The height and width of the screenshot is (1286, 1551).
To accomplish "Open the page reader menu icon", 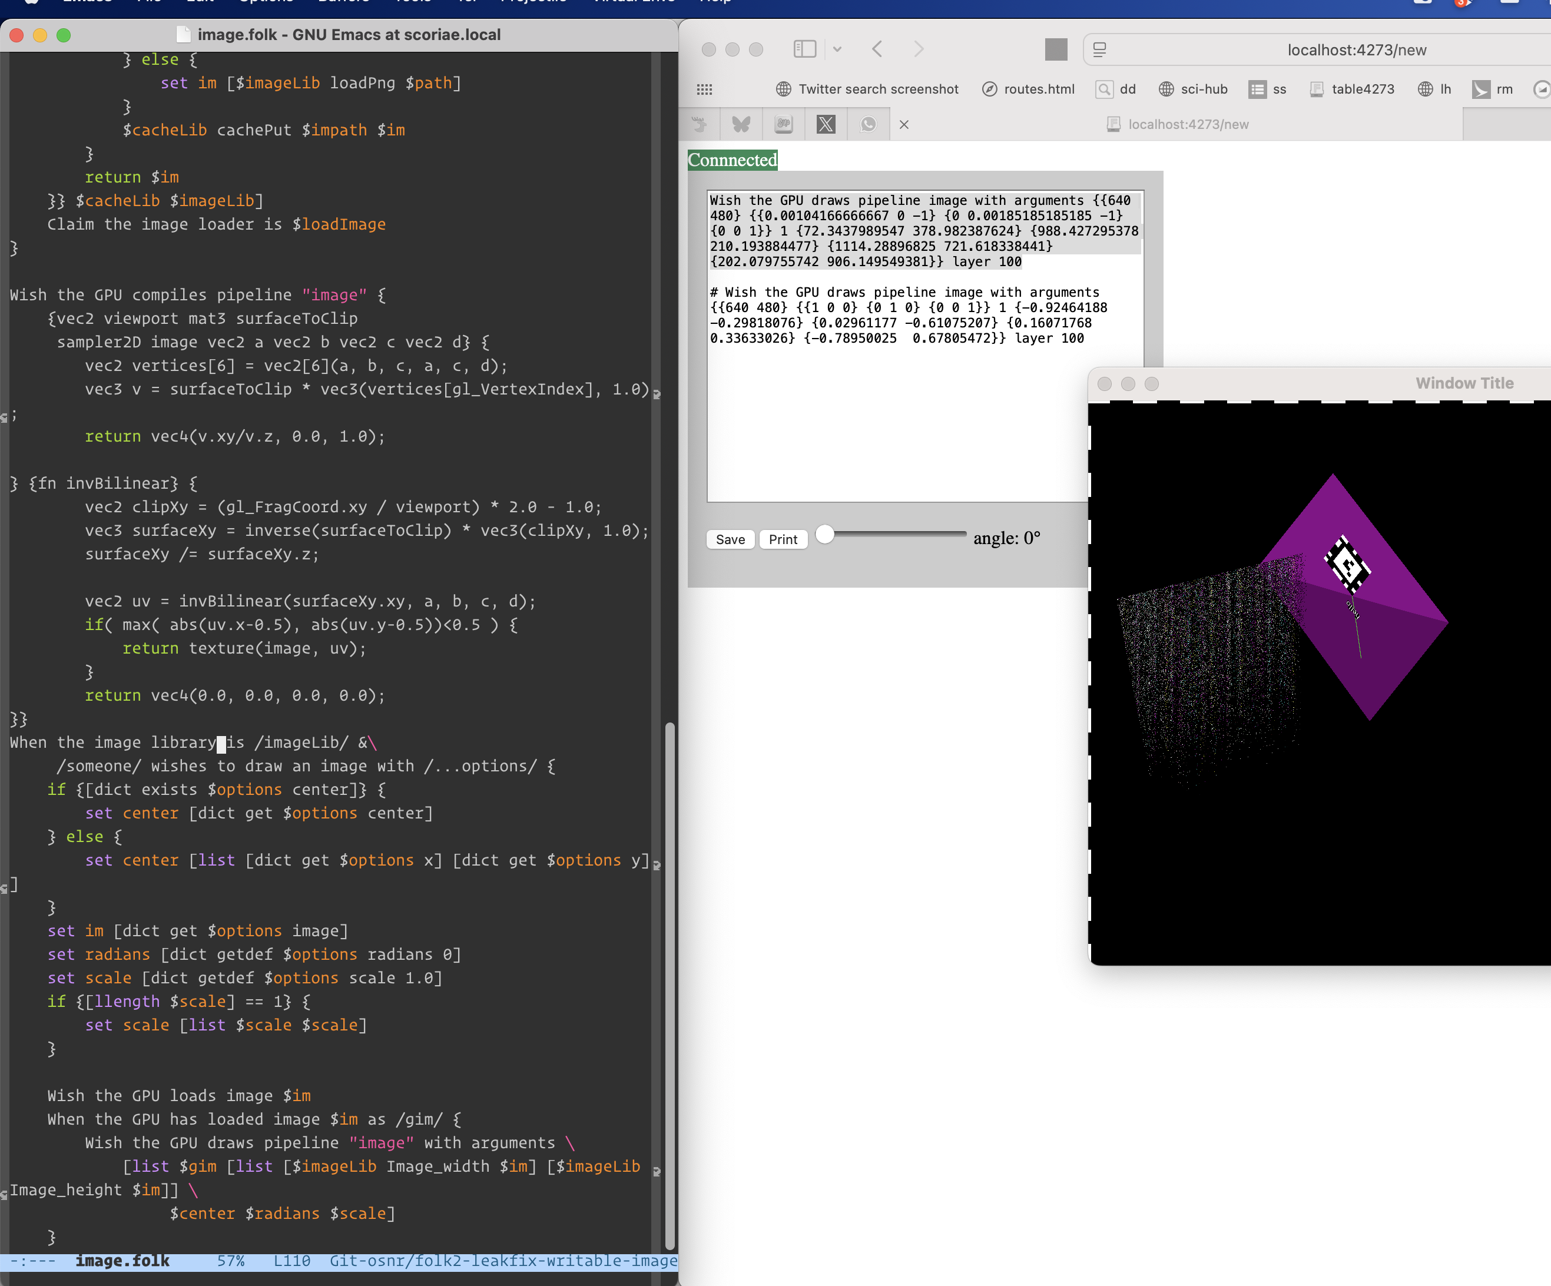I will pos(1100,49).
